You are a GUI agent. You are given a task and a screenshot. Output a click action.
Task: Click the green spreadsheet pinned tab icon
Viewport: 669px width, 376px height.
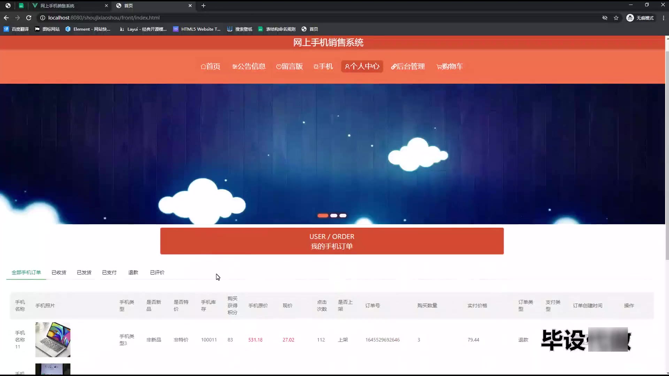[21, 6]
